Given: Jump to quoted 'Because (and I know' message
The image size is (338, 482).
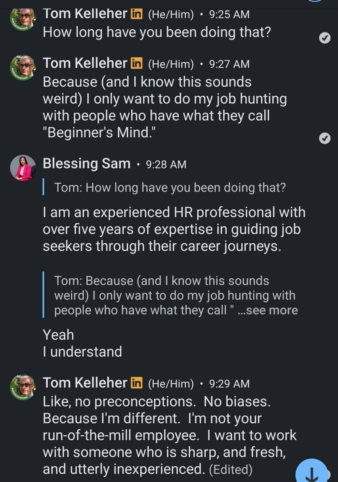Looking at the screenshot, I should coord(176,296).
